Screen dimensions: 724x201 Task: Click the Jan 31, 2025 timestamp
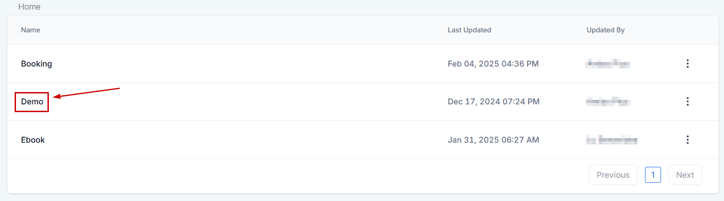pyautogui.click(x=493, y=140)
